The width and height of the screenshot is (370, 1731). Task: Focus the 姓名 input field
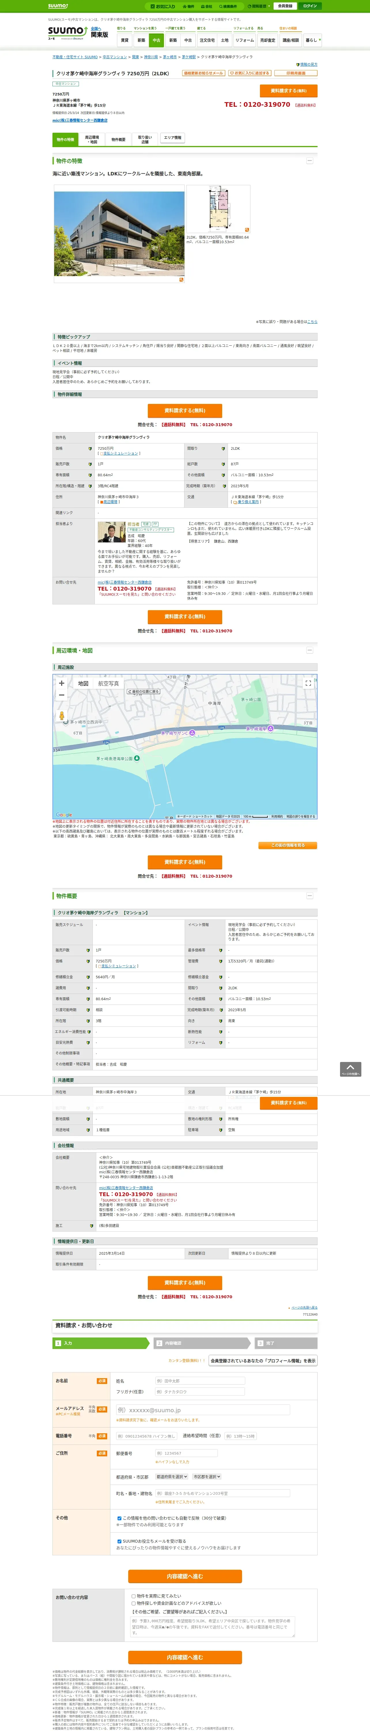coord(199,1381)
